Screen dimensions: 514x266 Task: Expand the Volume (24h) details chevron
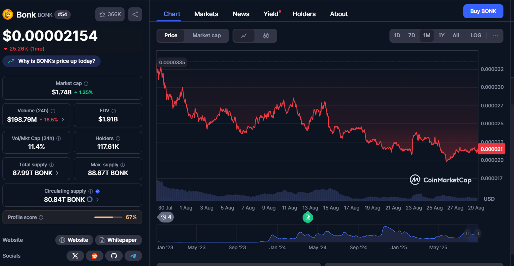tap(63, 120)
